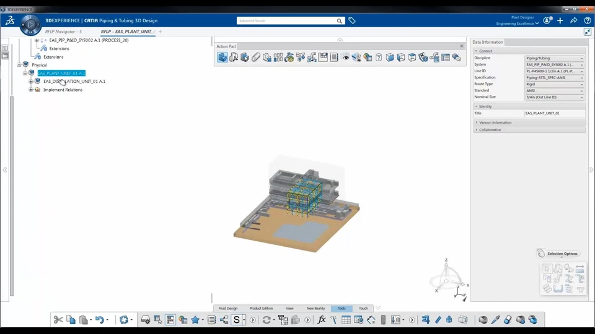
Task: Click the large S icon in toolbar
Action: pos(236,320)
